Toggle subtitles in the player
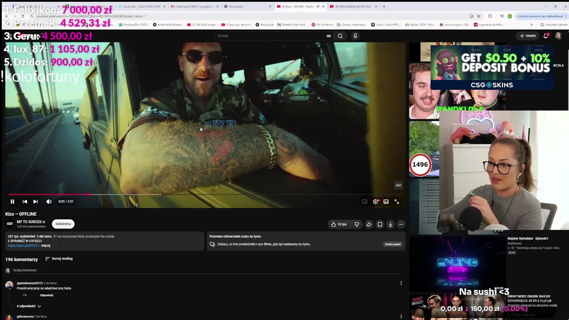 click(x=365, y=202)
